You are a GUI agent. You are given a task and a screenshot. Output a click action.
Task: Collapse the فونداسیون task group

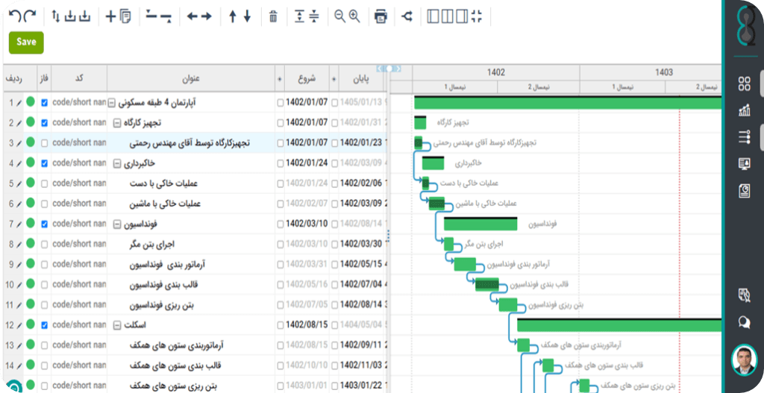click(117, 224)
